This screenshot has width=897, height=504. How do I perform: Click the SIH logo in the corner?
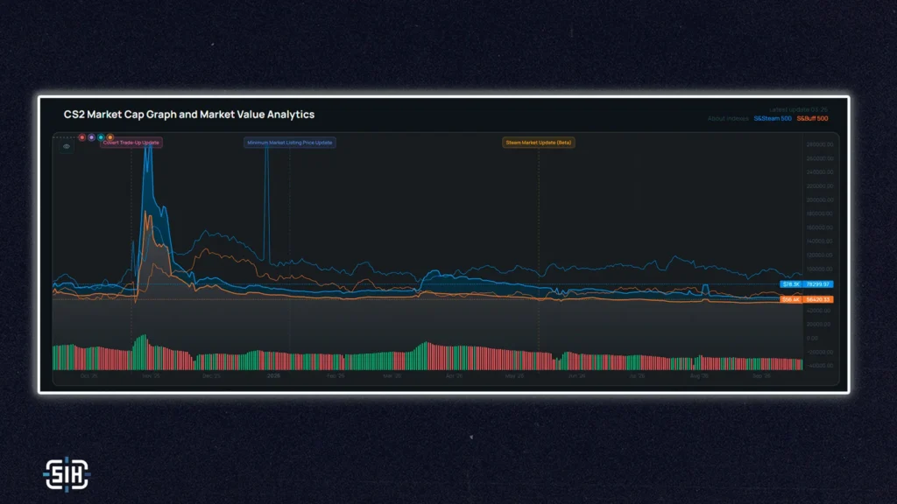click(x=67, y=474)
